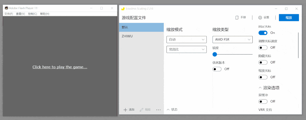The image size is (306, 120).
Task: Click the 锐度 sharpness slider handle
Action: point(215,54)
